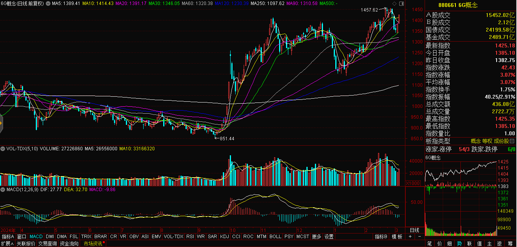Select the MACD indicator tab
Image resolution: width=517 pixels, height=247 pixels.
[36, 237]
